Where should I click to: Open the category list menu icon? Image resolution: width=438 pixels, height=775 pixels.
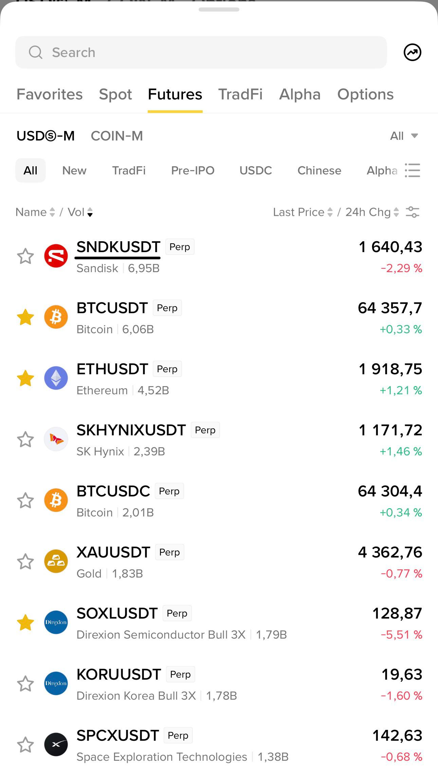point(413,170)
